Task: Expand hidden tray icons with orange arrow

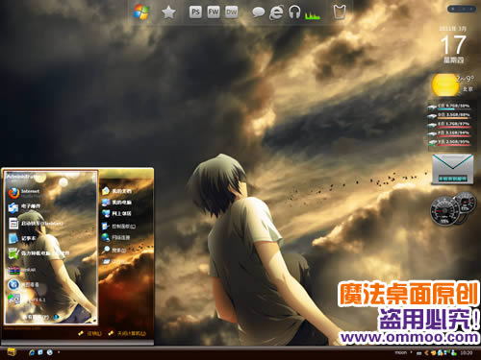Action: tap(426, 352)
